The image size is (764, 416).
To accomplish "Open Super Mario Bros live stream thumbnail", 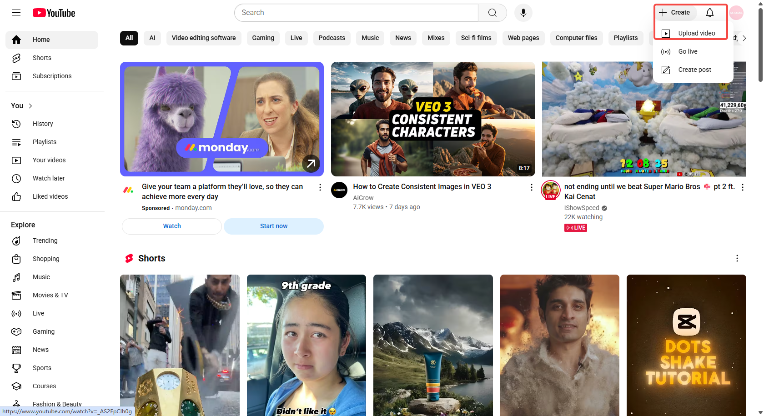I will point(644,119).
